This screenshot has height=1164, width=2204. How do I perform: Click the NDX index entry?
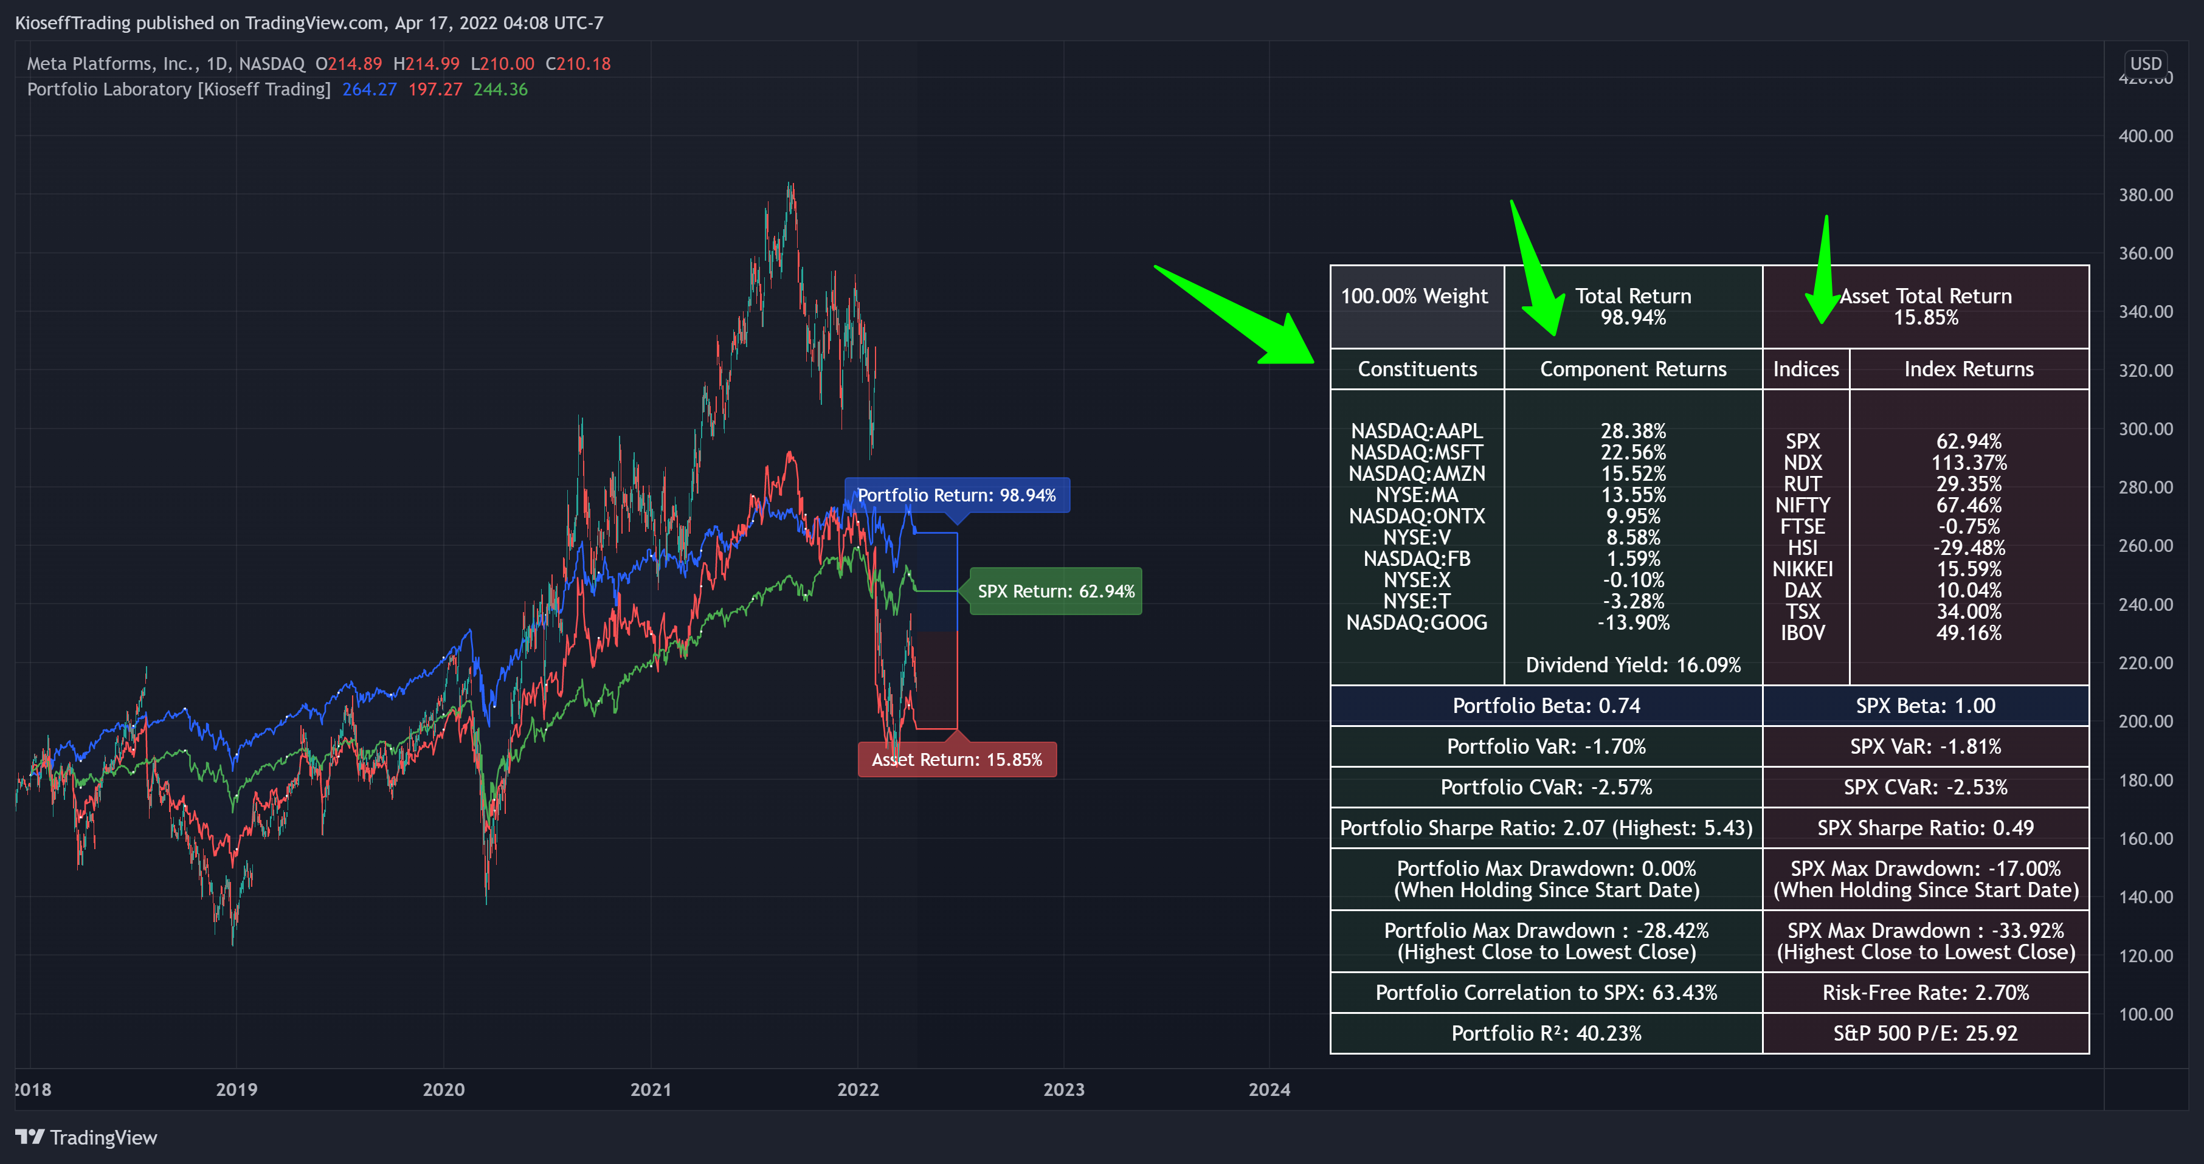pos(1803,463)
